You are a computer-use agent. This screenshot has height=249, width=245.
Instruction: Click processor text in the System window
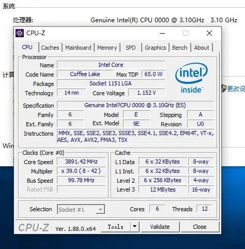point(164,20)
